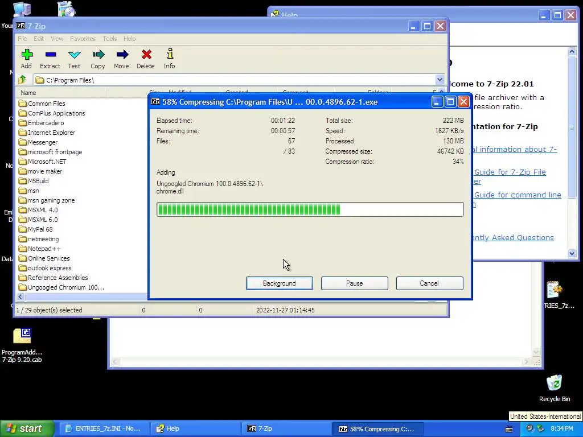Click the Pause button
The image size is (583, 437).
(x=354, y=283)
